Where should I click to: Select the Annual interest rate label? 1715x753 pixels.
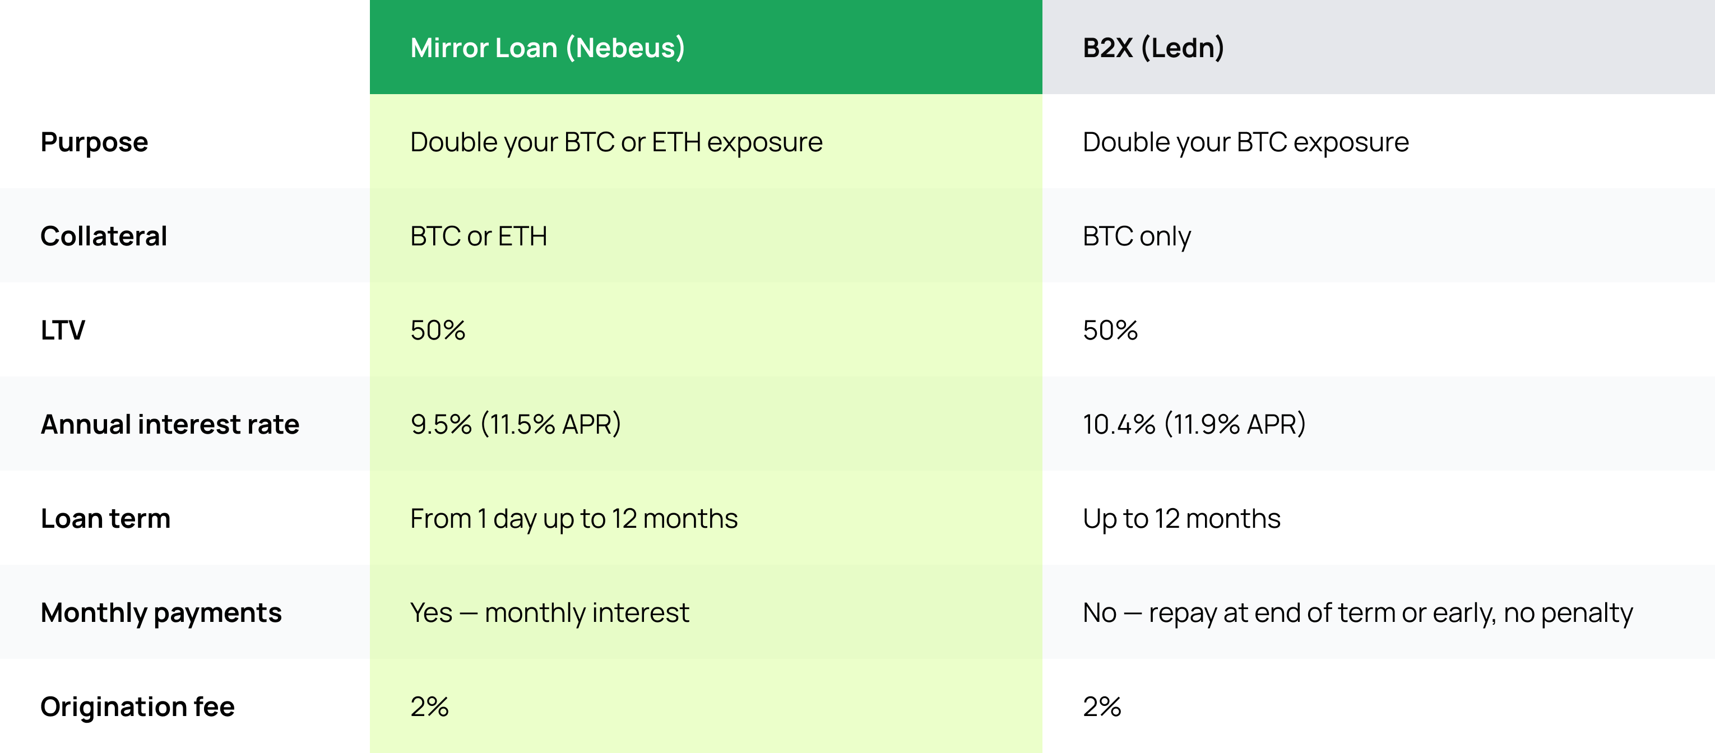coord(170,425)
